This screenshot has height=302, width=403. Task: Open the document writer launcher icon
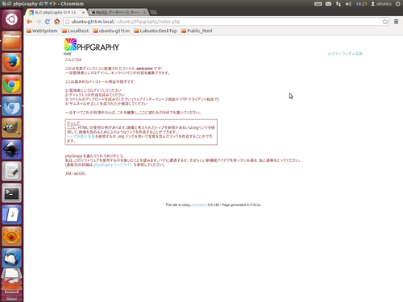pos(11,215)
